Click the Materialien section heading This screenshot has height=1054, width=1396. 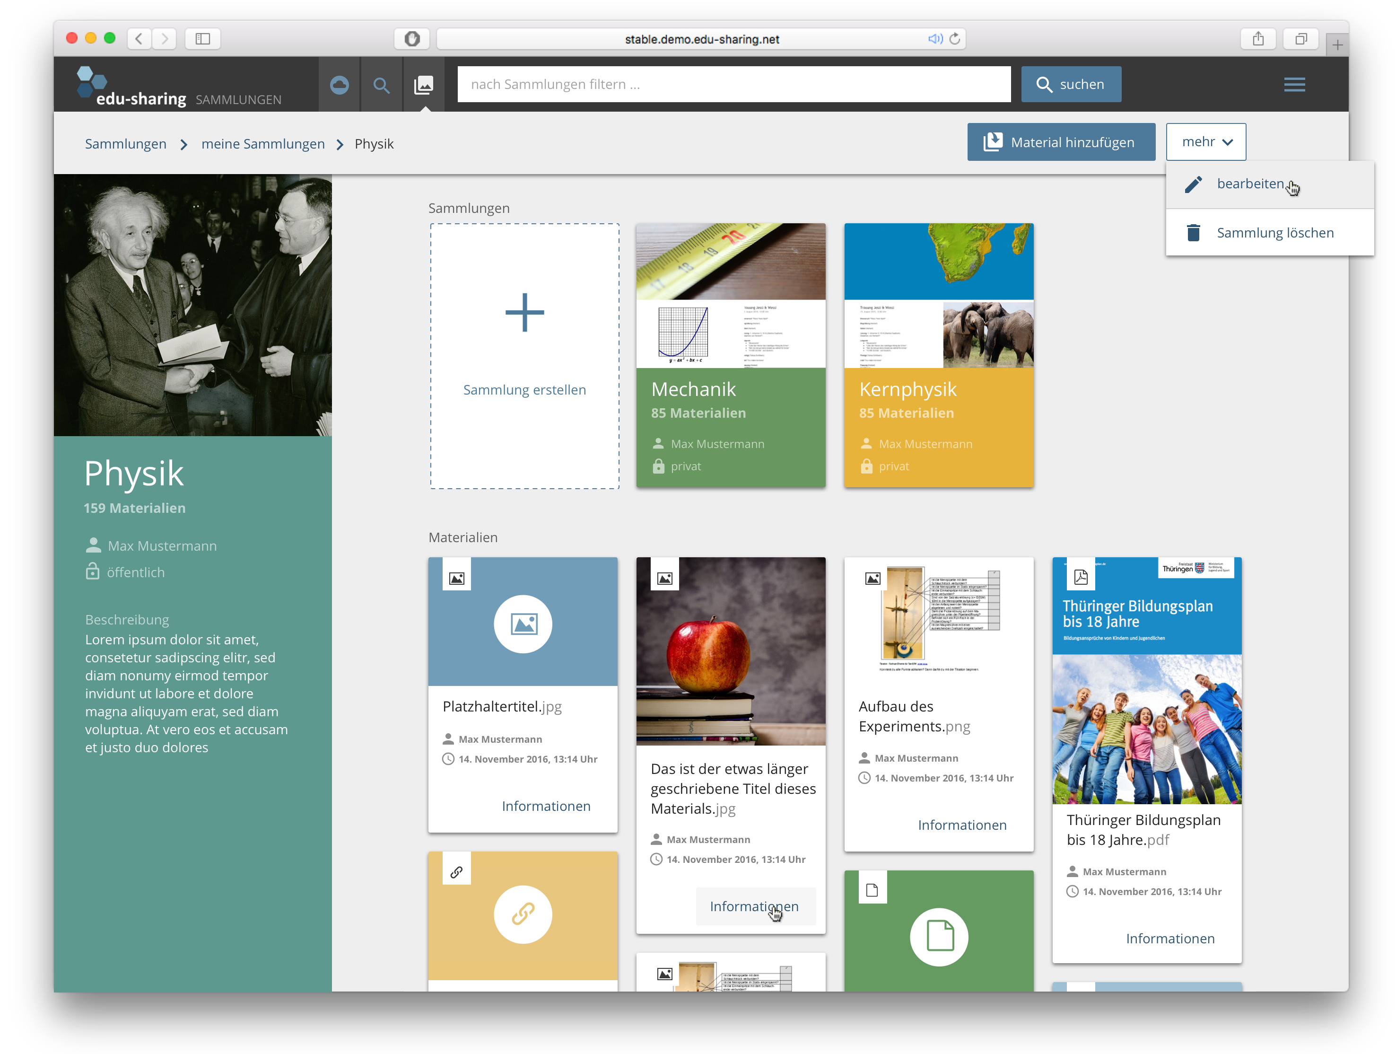[x=462, y=537]
